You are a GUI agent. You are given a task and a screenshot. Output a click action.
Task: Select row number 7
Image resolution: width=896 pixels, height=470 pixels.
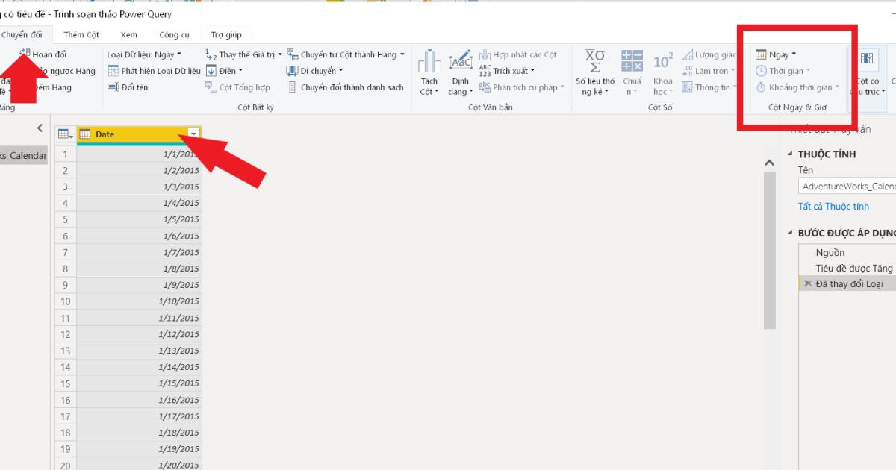pyautogui.click(x=66, y=252)
